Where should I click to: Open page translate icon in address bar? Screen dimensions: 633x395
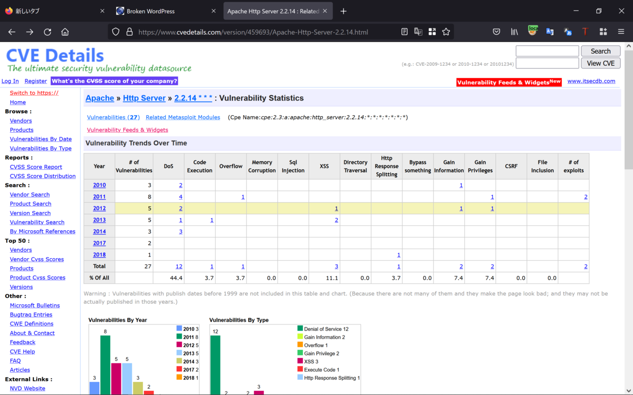tap(418, 32)
